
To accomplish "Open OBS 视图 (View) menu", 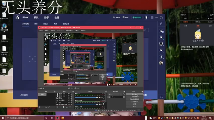I will (53, 31).
